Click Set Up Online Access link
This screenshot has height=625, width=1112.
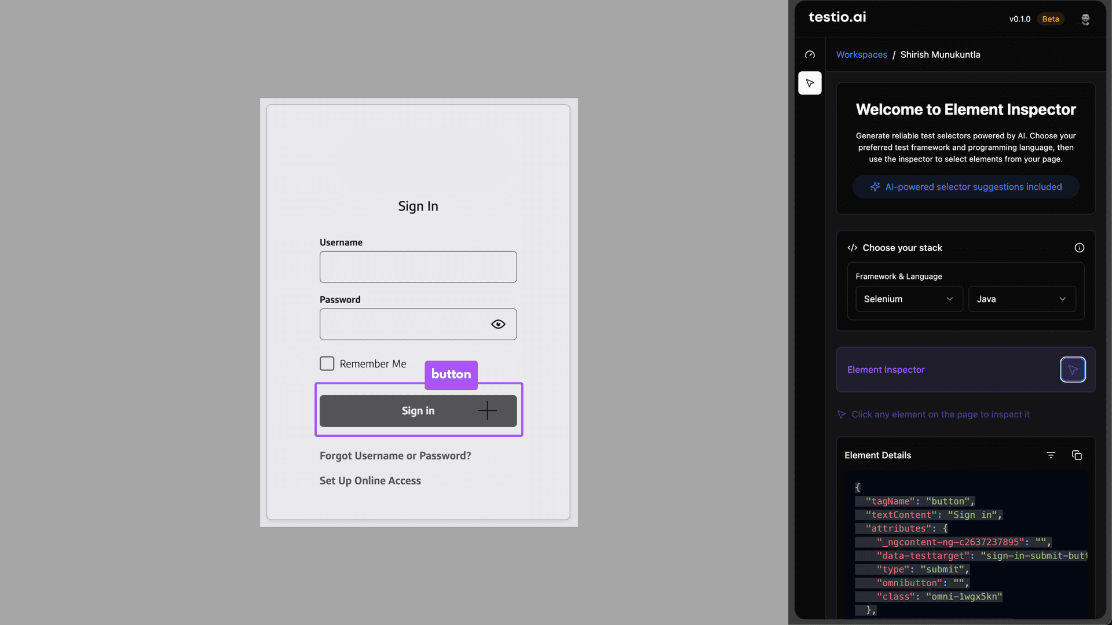tap(370, 481)
